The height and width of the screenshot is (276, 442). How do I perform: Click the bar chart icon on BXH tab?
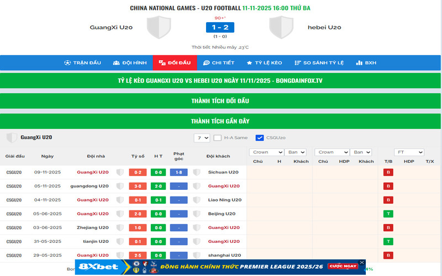pos(359,63)
